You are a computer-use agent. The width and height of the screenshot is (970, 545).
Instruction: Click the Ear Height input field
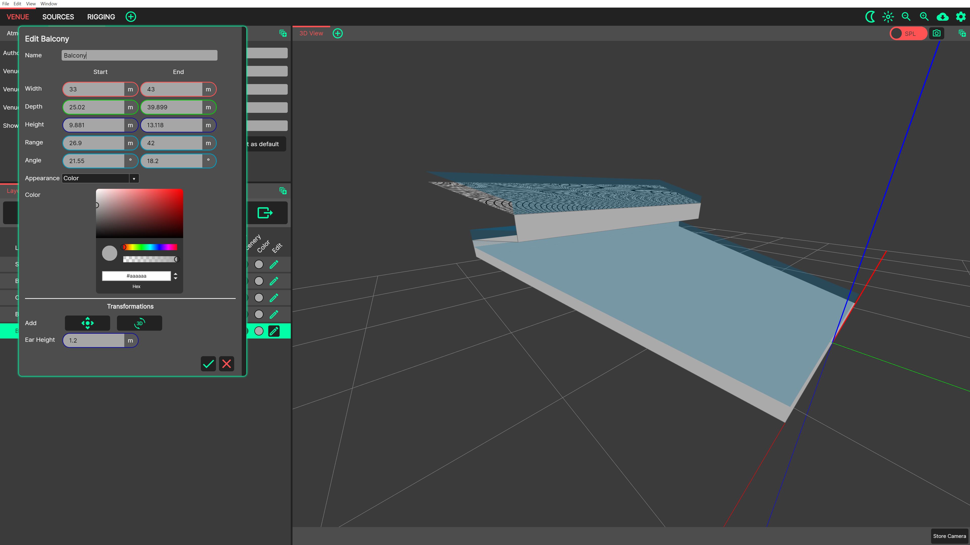pos(93,340)
